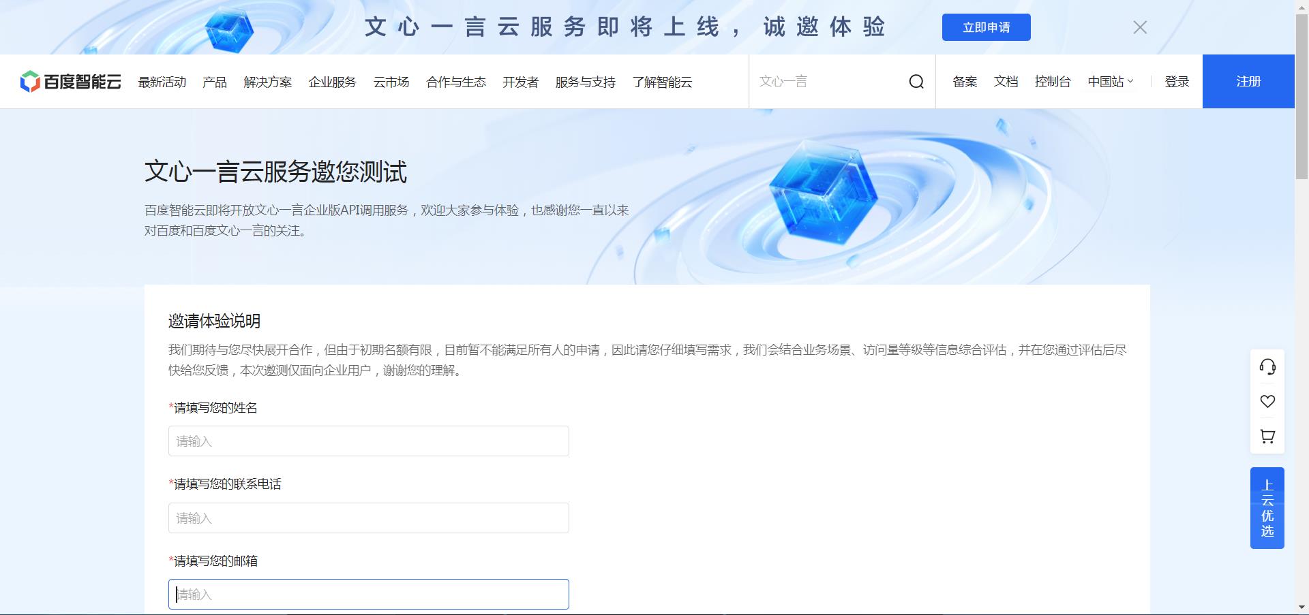Click the scrollbar down arrow
Viewport: 1309px width, 615px height.
pyautogui.click(x=1302, y=608)
